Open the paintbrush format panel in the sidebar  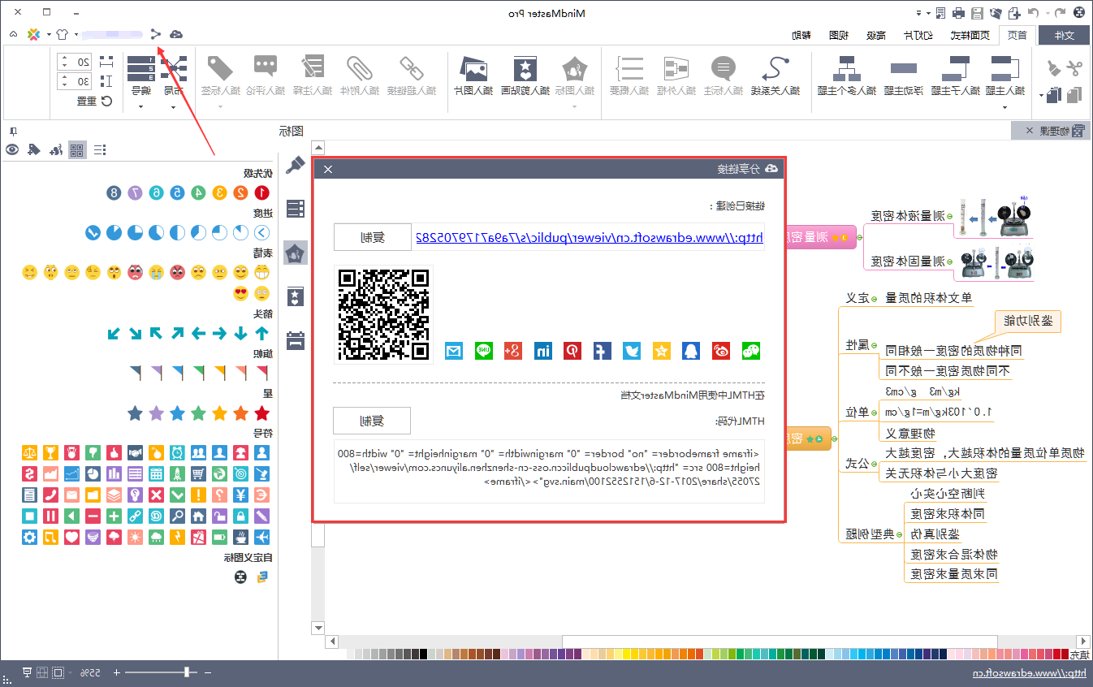(296, 167)
